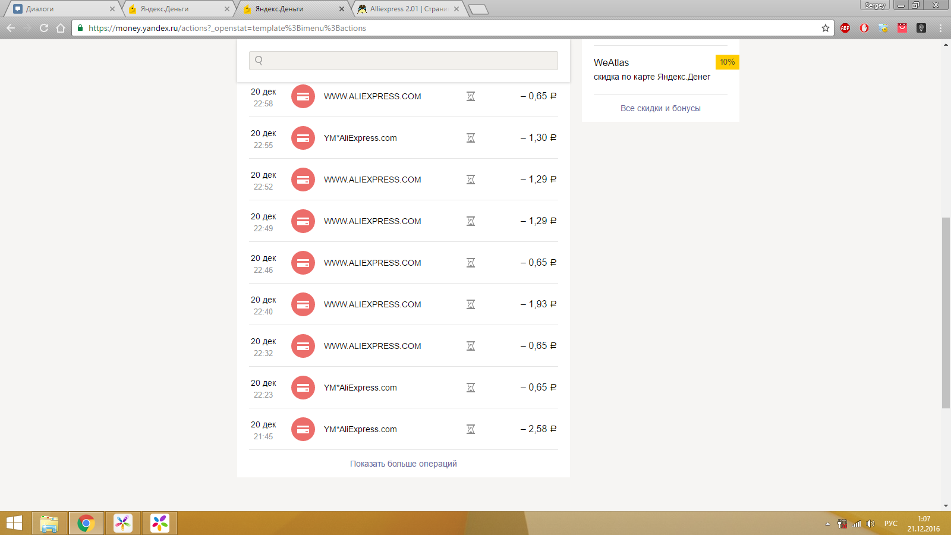Open the red smiling shopping bag extension
951x535 pixels.
(902, 28)
